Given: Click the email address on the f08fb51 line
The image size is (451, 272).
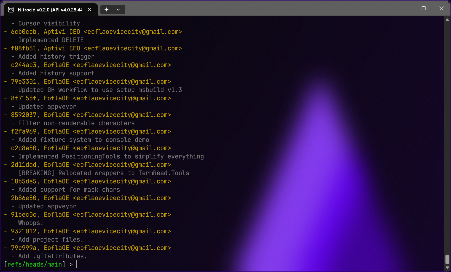Looking at the screenshot, I should (133, 48).
